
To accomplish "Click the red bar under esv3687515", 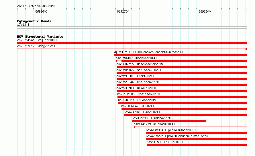I will pos(182,67).
